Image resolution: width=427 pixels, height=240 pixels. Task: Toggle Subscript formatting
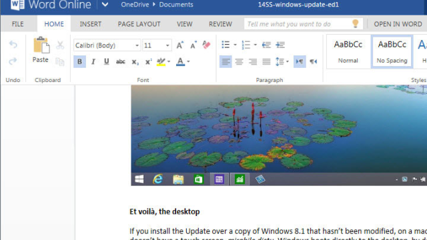coord(135,62)
